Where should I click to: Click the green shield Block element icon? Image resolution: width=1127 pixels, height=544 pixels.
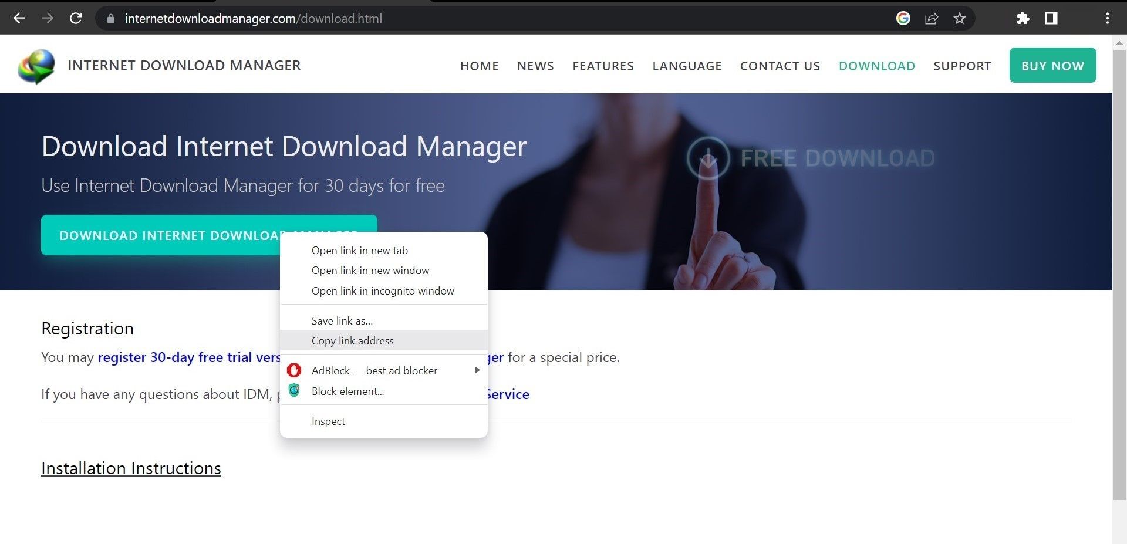[294, 390]
